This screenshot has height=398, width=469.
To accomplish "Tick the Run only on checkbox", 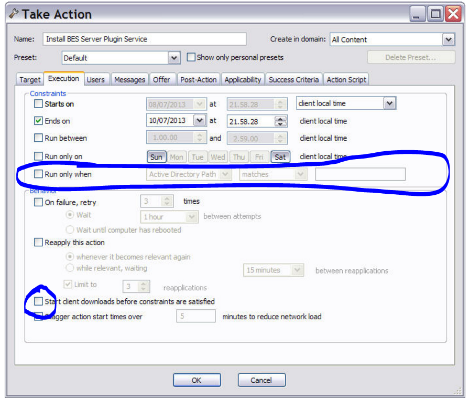I will click(38, 156).
